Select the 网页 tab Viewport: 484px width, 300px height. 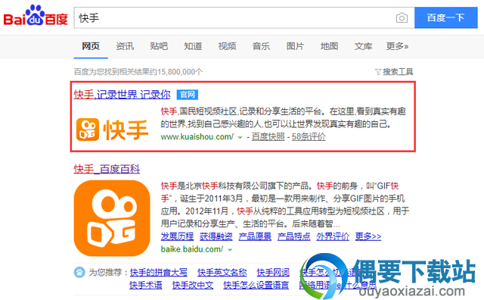tap(91, 46)
